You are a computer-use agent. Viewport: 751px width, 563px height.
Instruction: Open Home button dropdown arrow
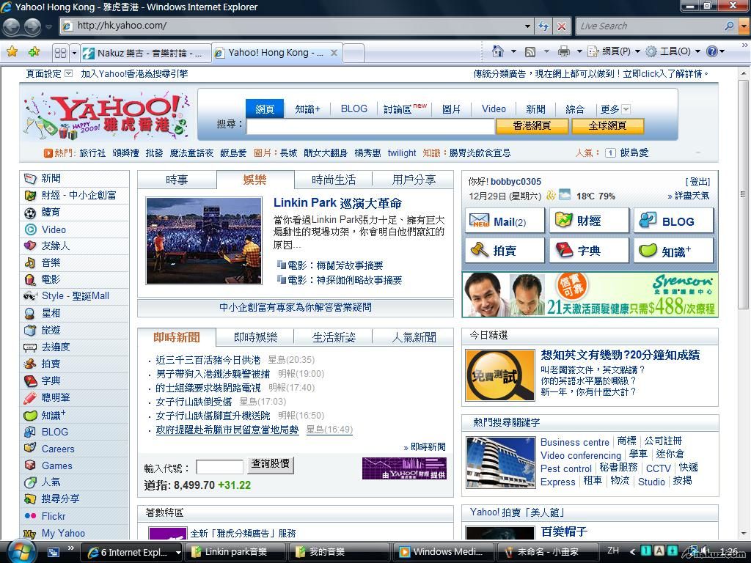point(513,51)
